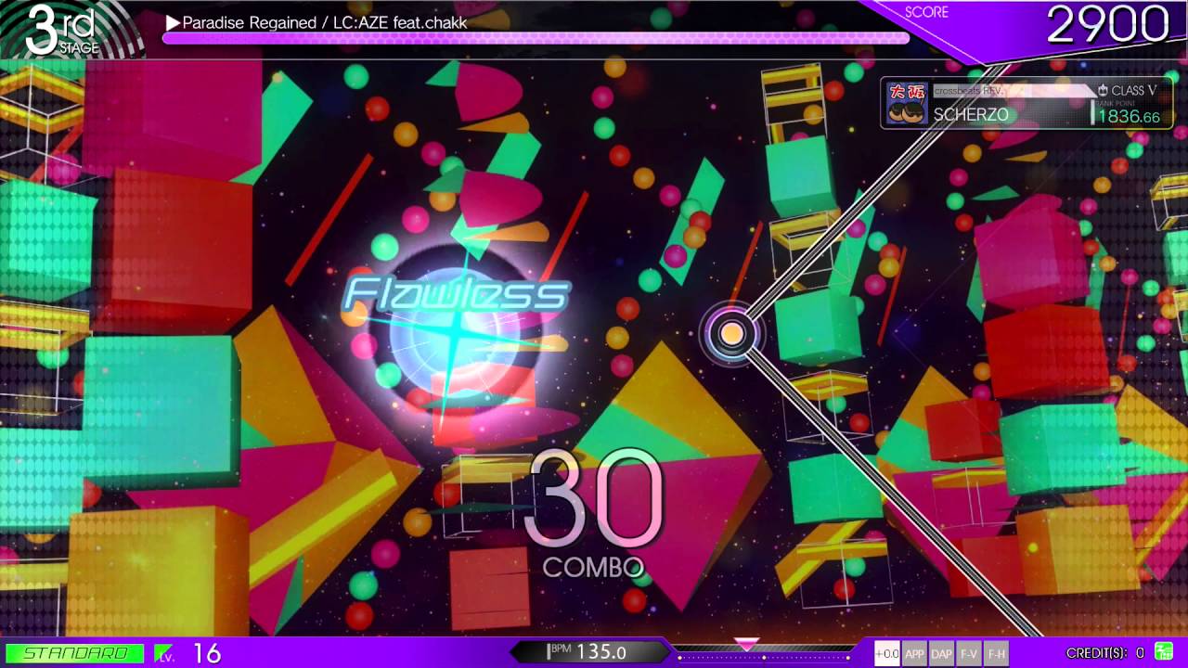Click the pink triangle timing marker
The height and width of the screenshot is (668, 1188).
(746, 643)
